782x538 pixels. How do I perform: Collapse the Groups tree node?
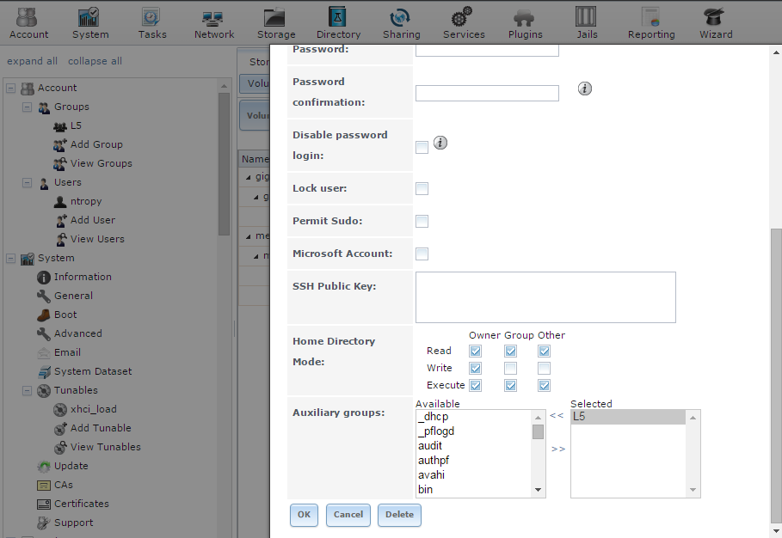pos(27,107)
